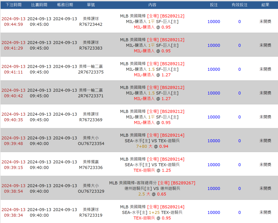The width and height of the screenshot is (278, 223).
Task: Click 未開獎 result in OU76723354 row
Action: [265, 141]
